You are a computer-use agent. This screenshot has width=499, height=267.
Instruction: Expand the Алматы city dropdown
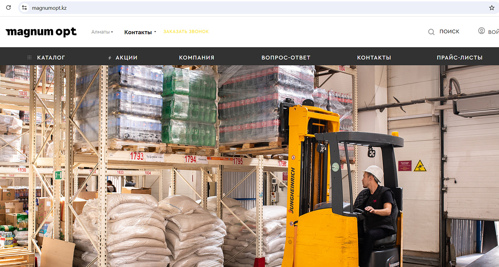point(102,32)
